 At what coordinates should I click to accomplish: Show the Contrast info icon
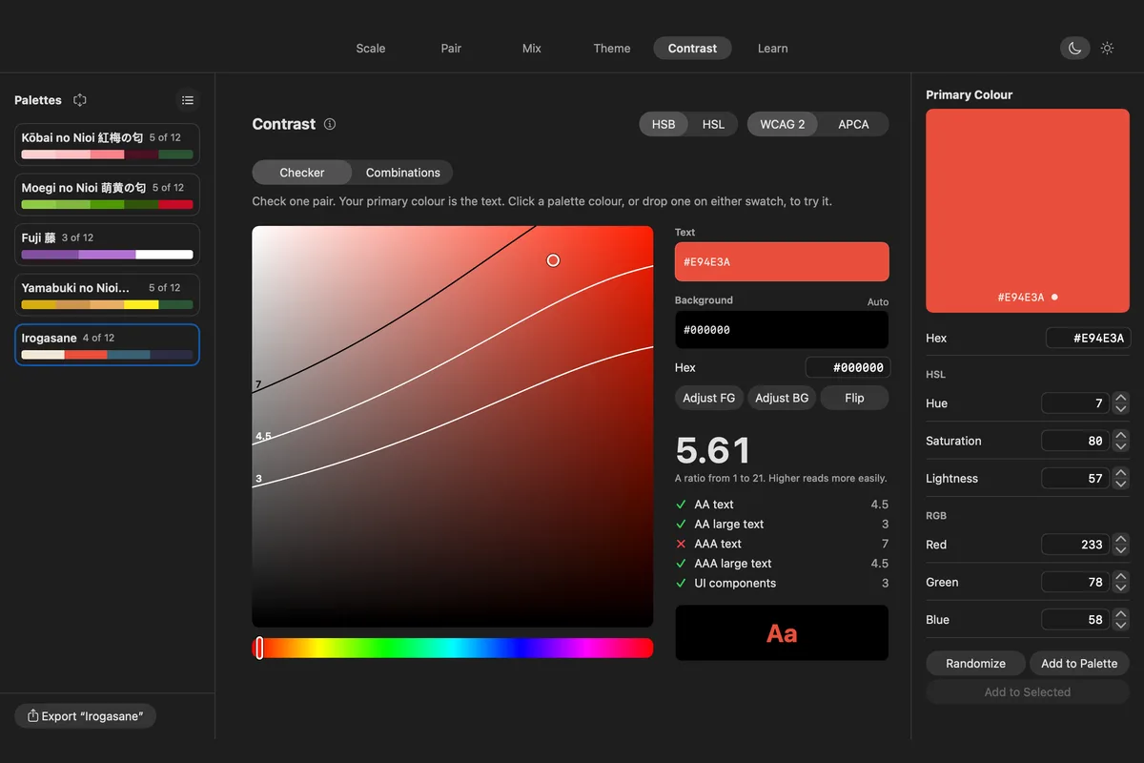(330, 124)
